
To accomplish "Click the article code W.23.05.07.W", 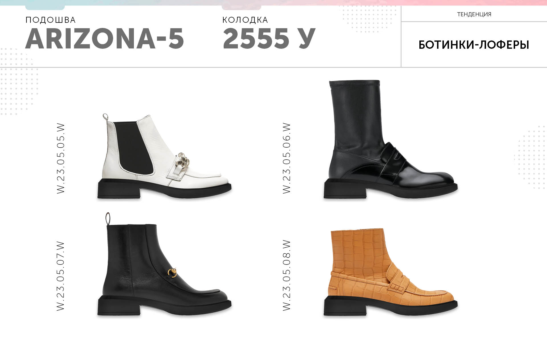I will click(61, 276).
